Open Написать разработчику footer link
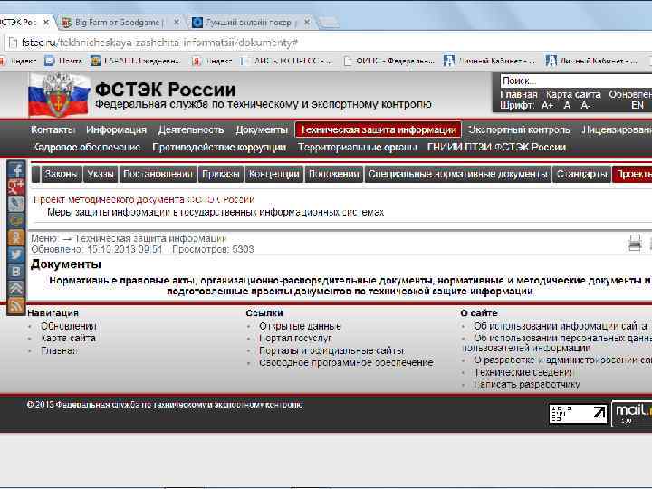Screen dimensions: 652x489 pyautogui.click(x=526, y=385)
